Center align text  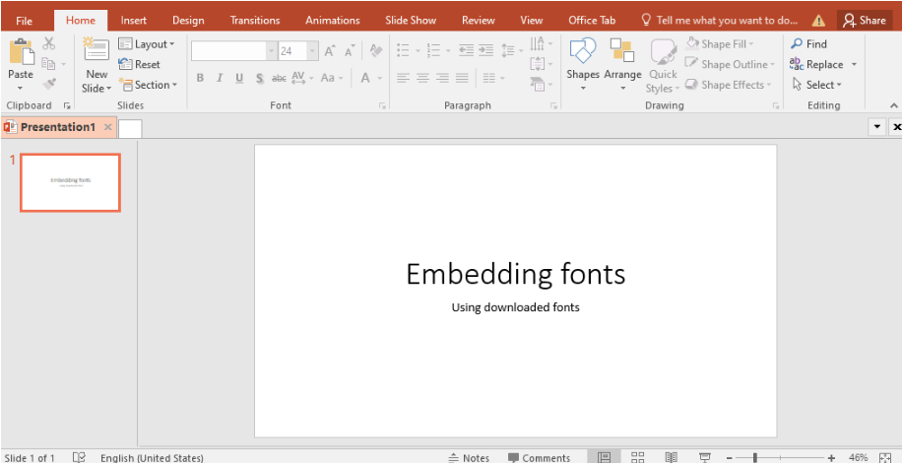tap(422, 78)
